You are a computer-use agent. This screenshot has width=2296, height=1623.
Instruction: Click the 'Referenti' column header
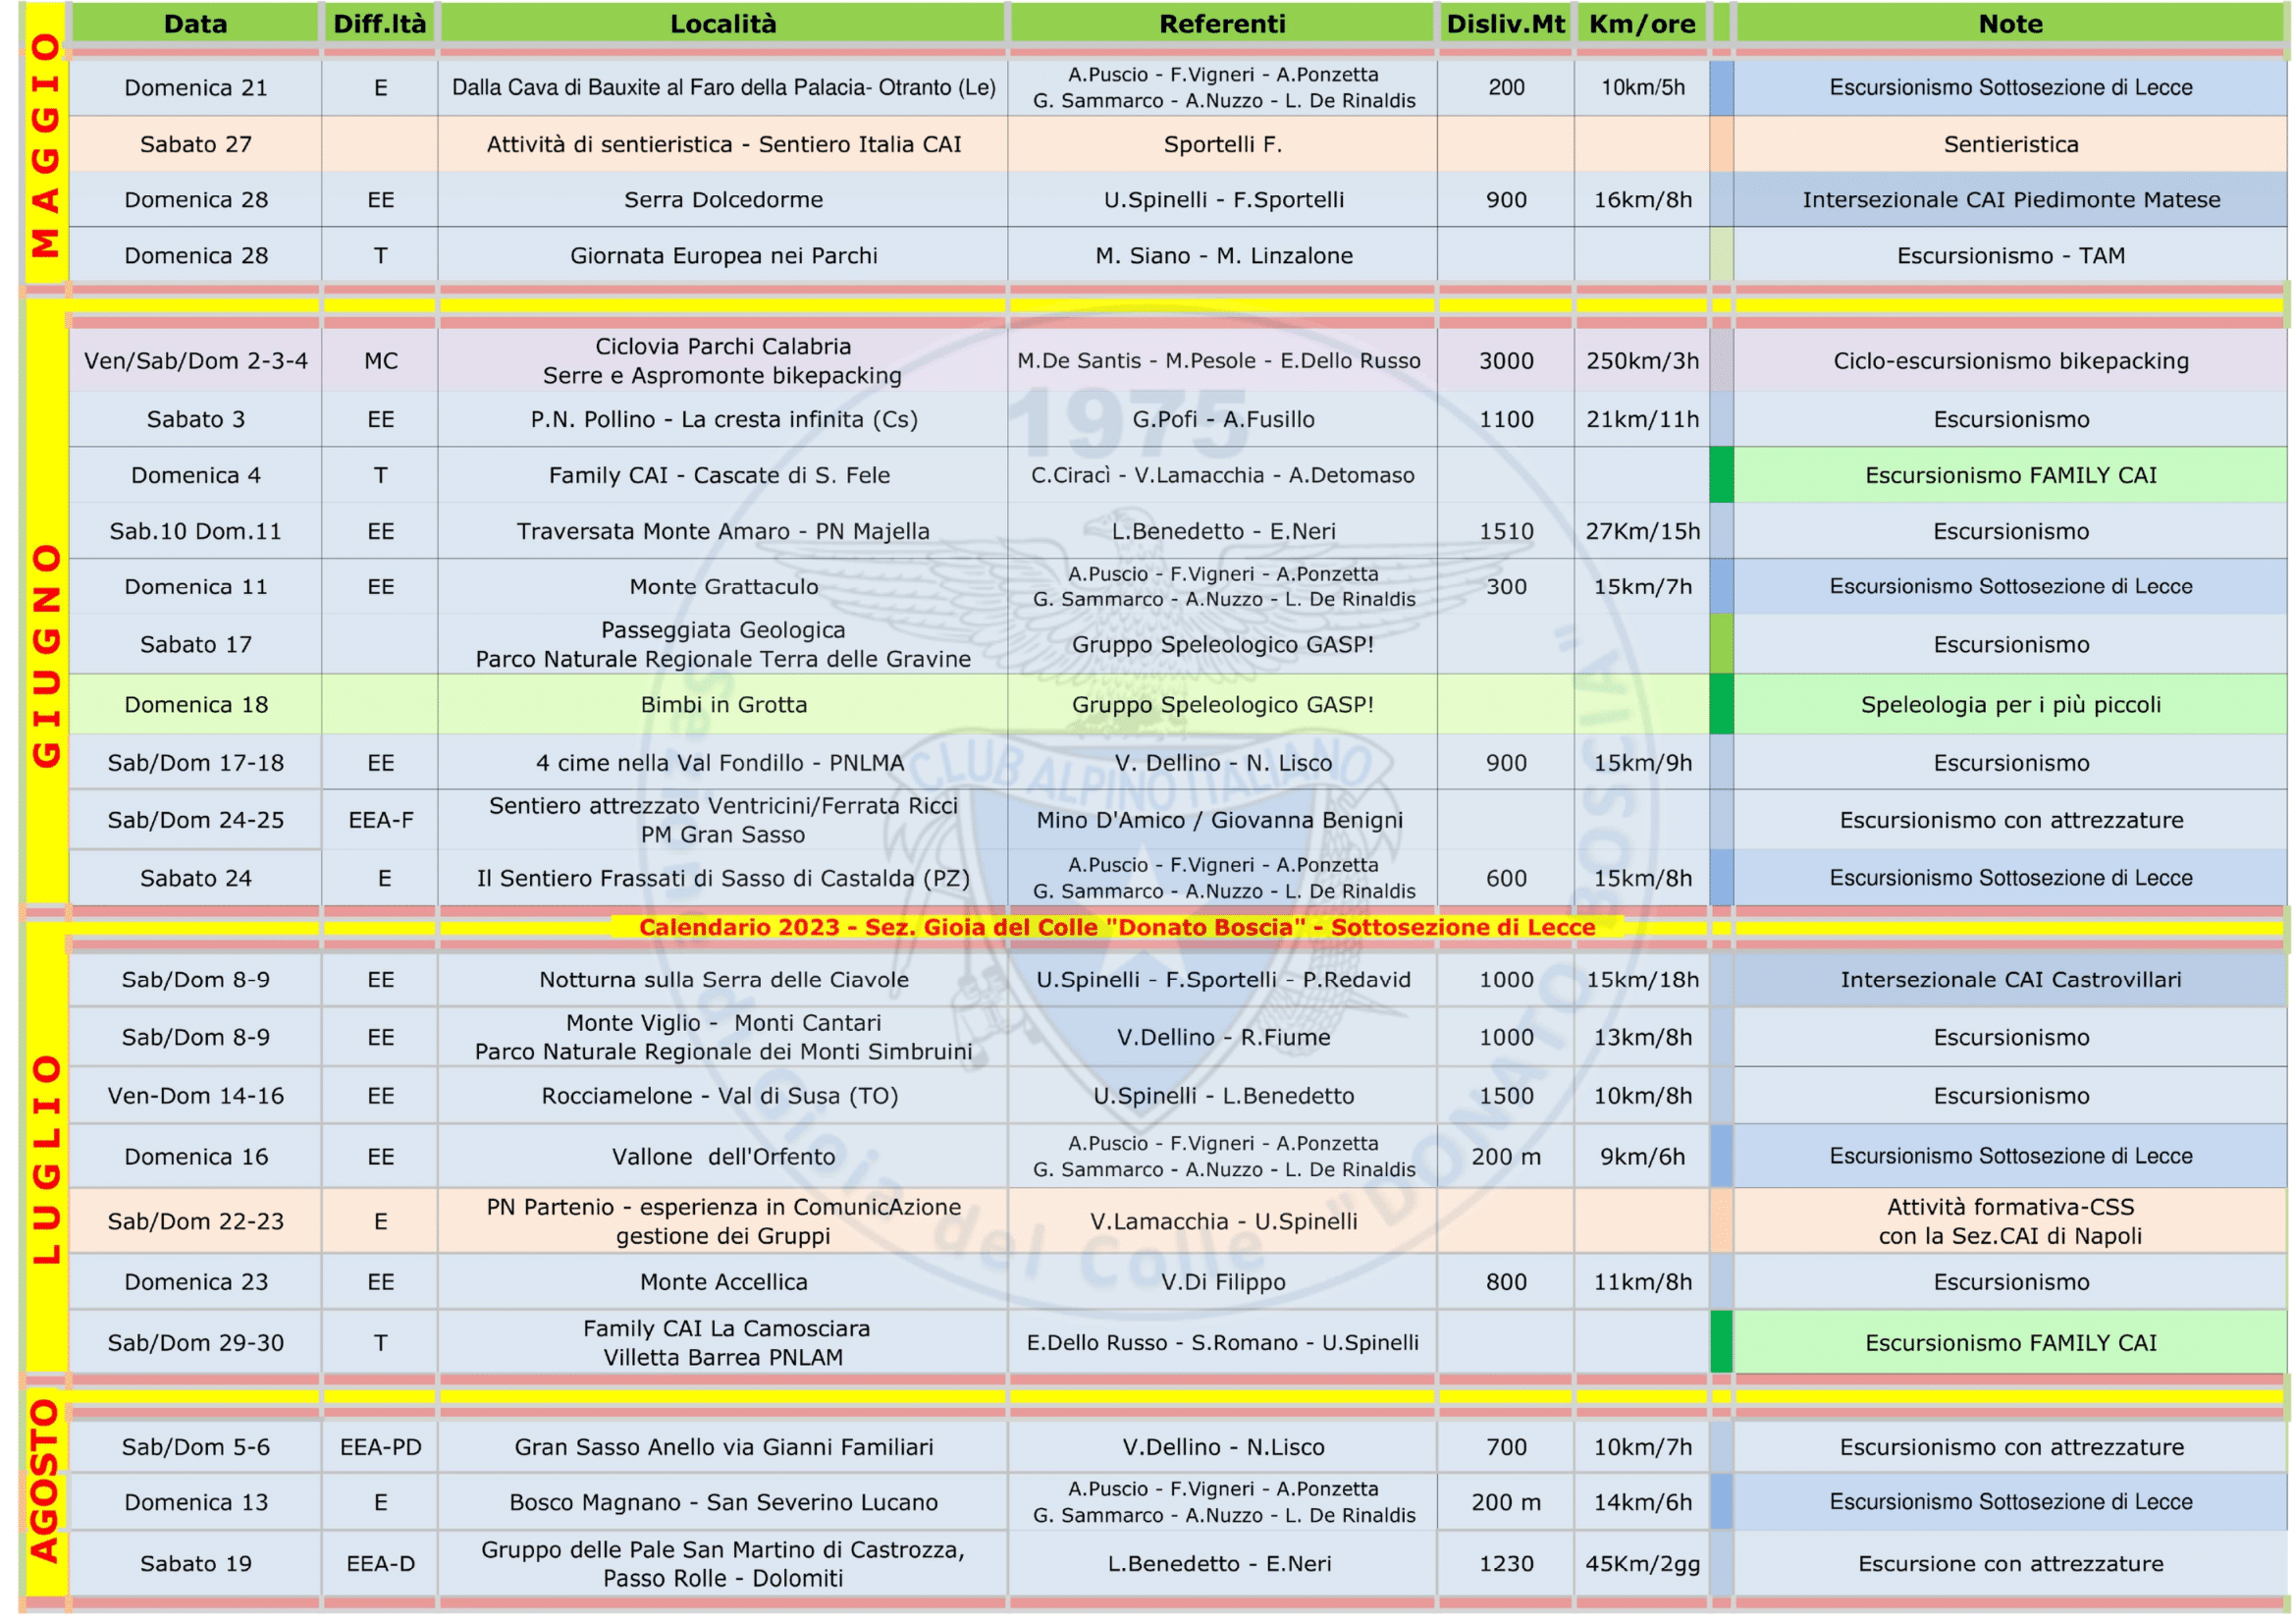point(1222,24)
